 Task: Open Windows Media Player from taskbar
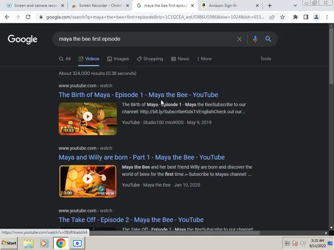pyautogui.click(x=44, y=243)
